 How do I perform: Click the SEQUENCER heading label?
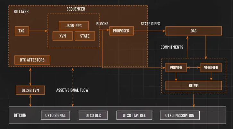pos(76,9)
